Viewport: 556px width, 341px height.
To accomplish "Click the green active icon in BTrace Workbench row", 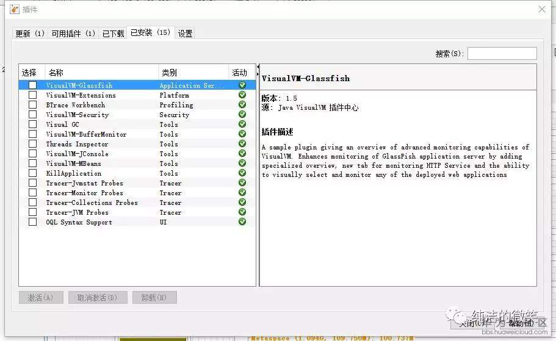I will click(x=242, y=104).
